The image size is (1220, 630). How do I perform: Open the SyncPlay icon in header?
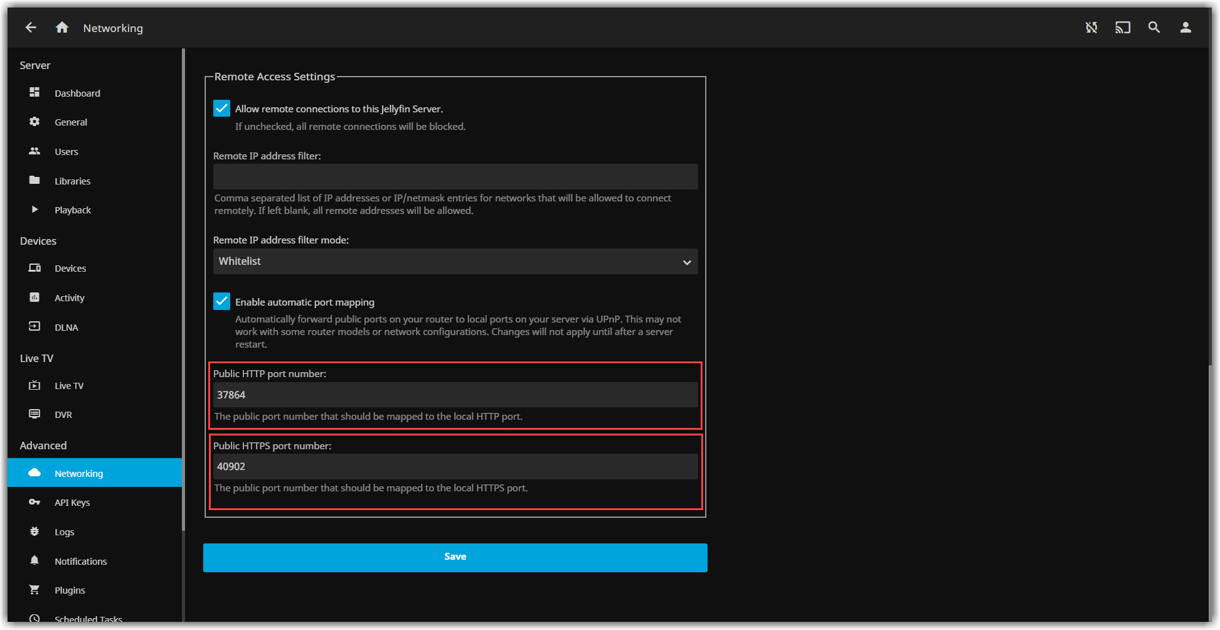point(1091,28)
